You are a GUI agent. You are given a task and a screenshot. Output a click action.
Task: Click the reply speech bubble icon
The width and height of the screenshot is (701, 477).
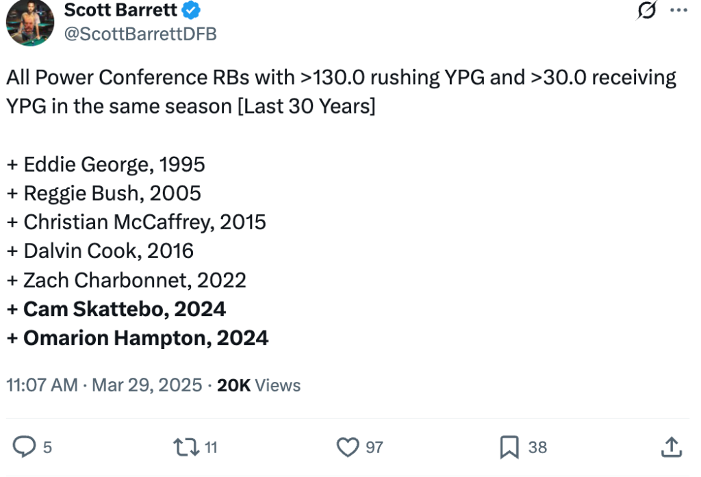24,447
